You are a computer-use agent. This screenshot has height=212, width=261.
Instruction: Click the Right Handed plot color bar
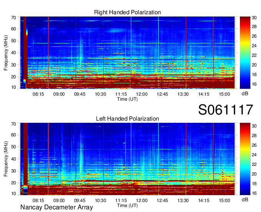click(x=245, y=53)
